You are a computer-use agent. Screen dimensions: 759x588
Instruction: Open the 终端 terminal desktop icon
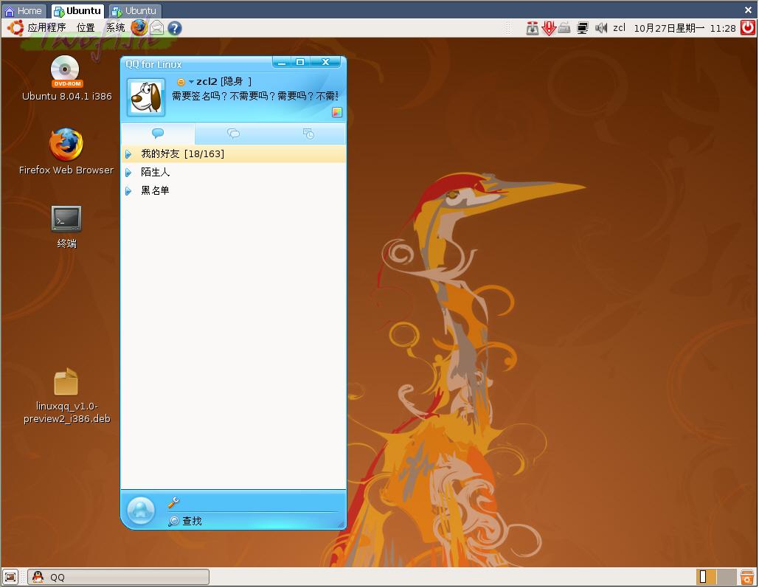pos(66,227)
